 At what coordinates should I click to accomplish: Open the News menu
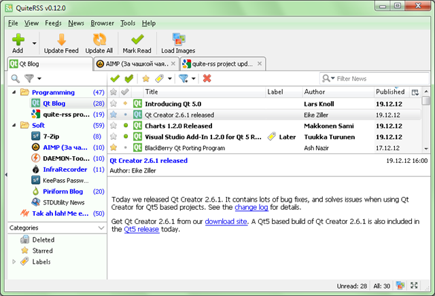click(x=76, y=23)
